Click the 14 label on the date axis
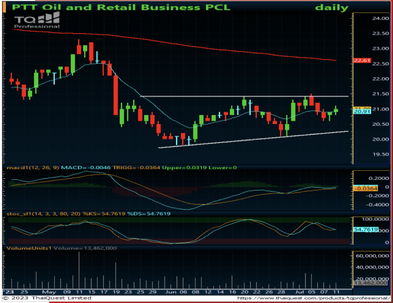Viewport: 393px width, 303px height. point(220,292)
